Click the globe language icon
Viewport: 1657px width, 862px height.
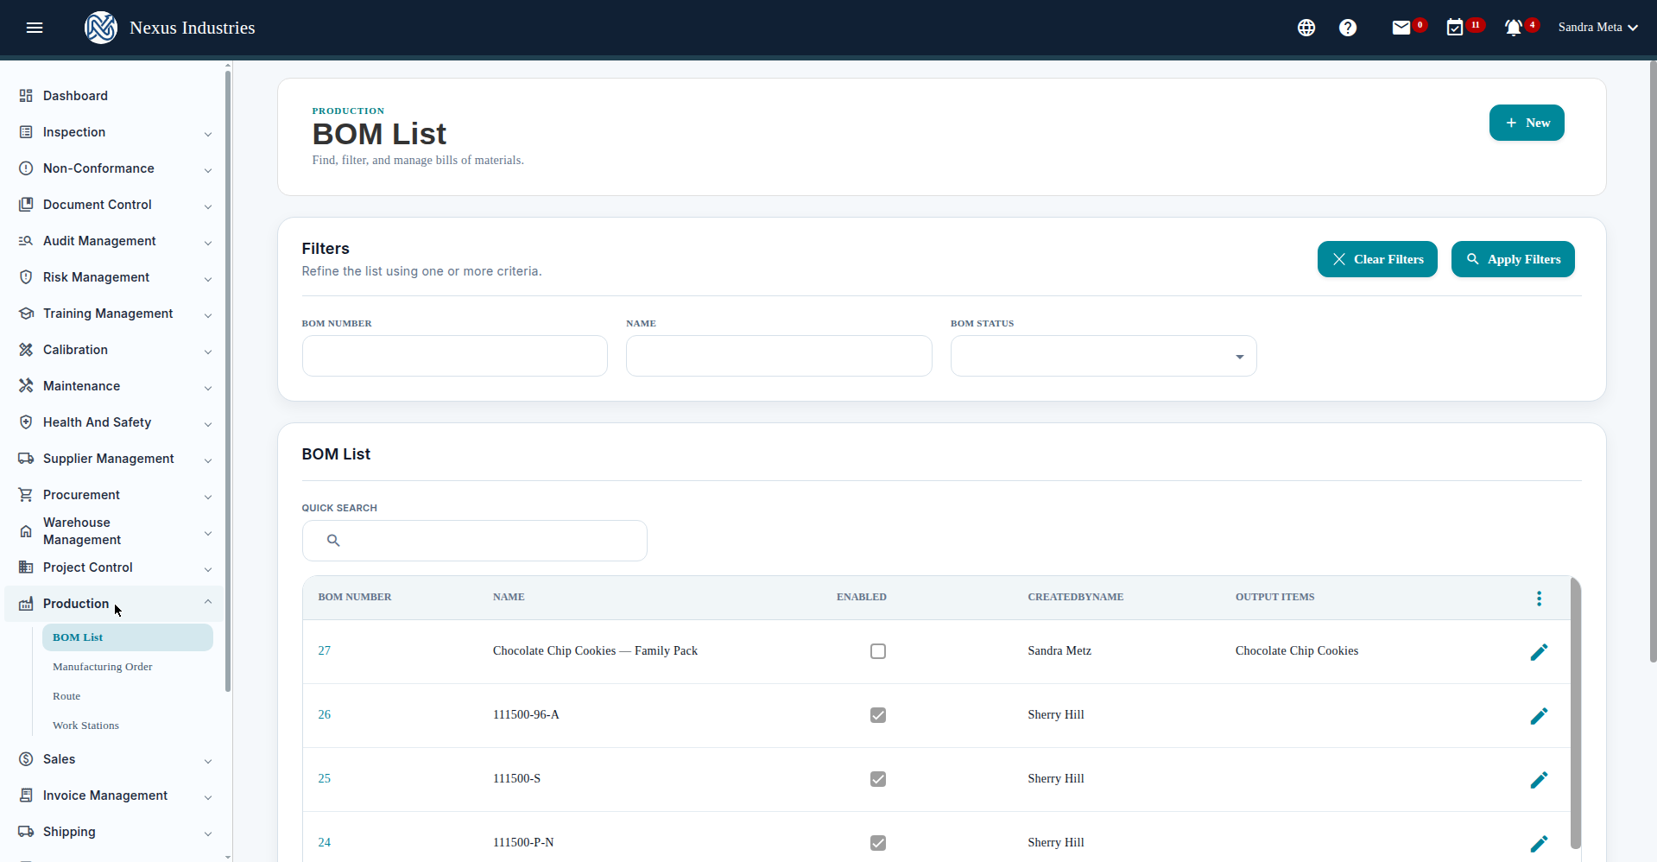[1306, 28]
